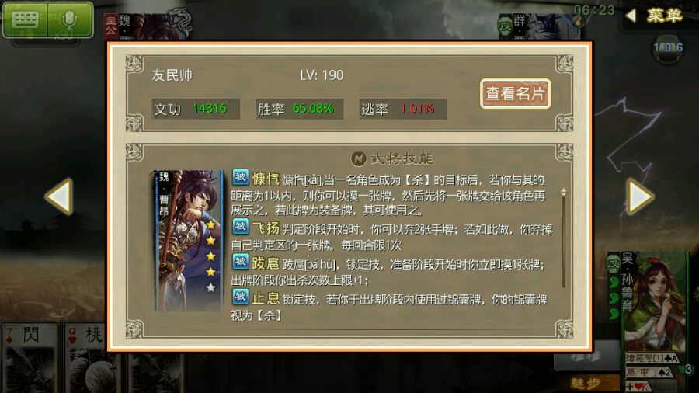Go to previous general with left arrow

[x=59, y=196]
